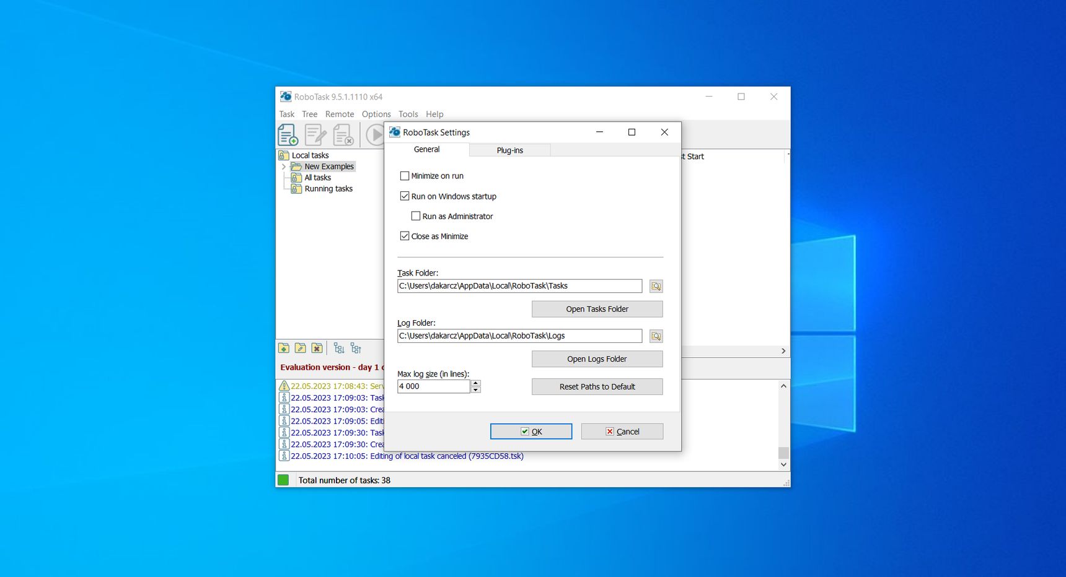Click info icon on first 17:09:03 log entry
The image size is (1066, 577).
[284, 397]
